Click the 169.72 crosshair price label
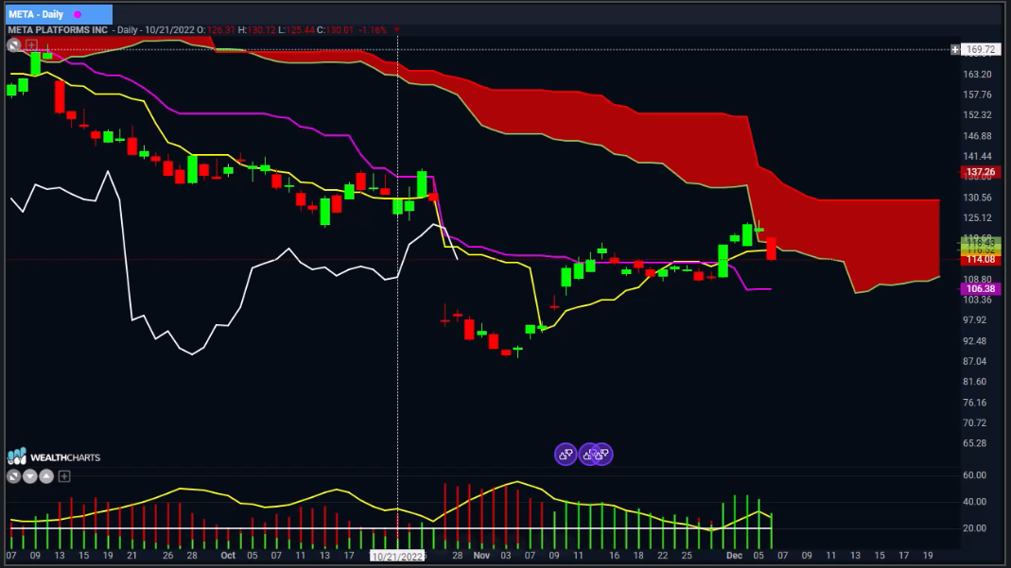1011x568 pixels. tap(980, 49)
